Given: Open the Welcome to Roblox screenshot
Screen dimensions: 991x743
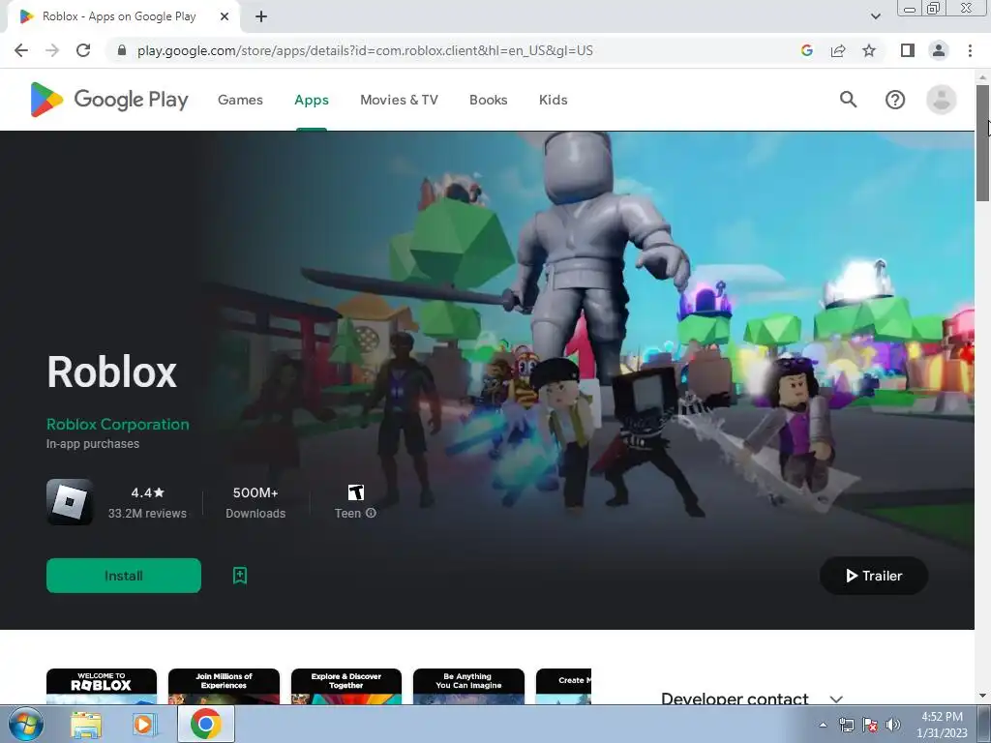Looking at the screenshot, I should click(101, 686).
